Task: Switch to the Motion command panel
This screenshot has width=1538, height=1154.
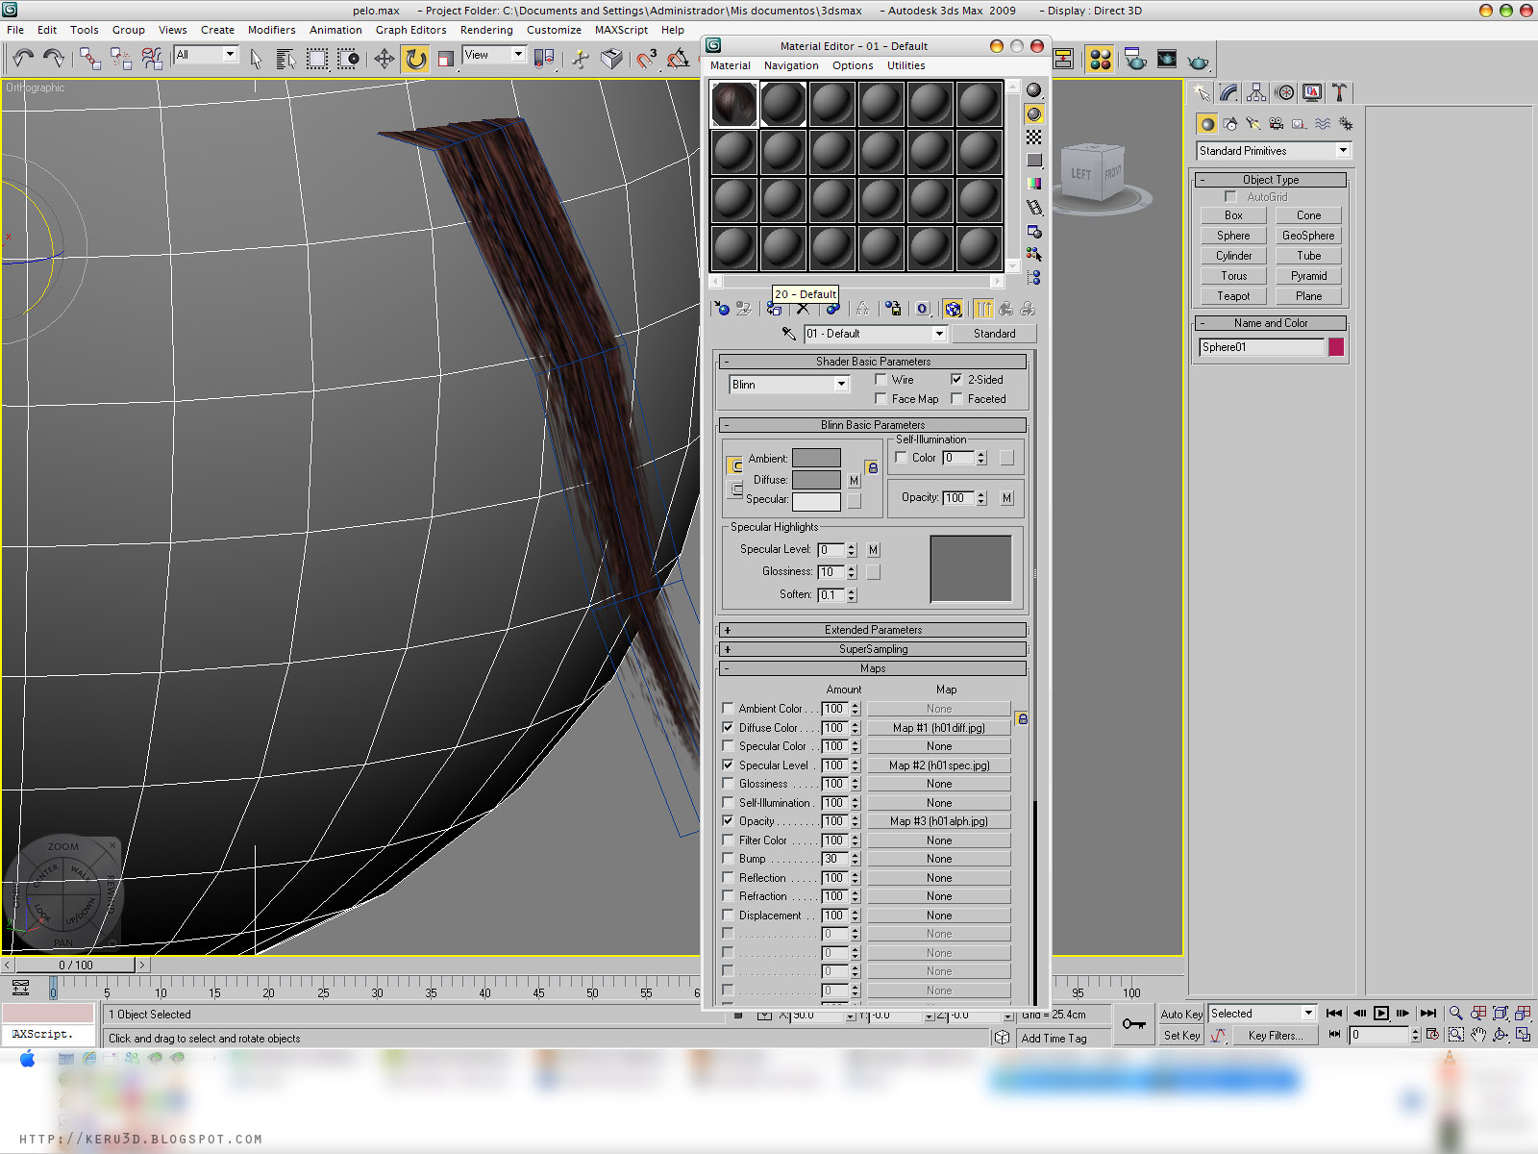Action: (1284, 92)
